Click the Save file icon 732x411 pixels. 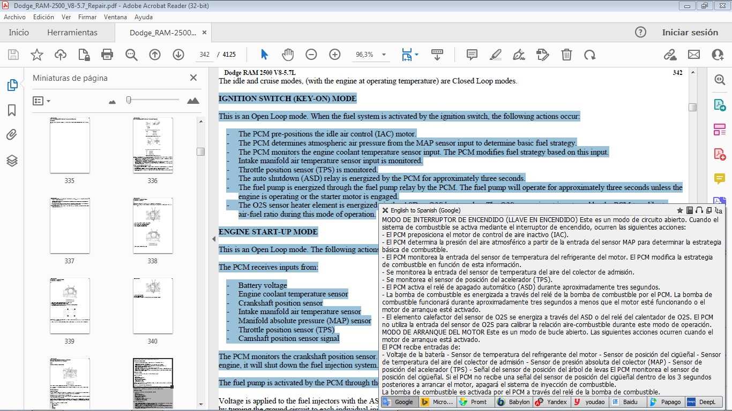coord(13,55)
